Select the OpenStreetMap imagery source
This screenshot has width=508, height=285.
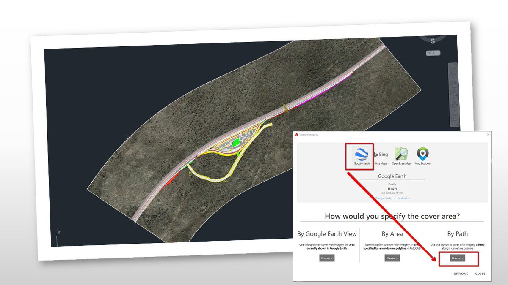coord(401,156)
